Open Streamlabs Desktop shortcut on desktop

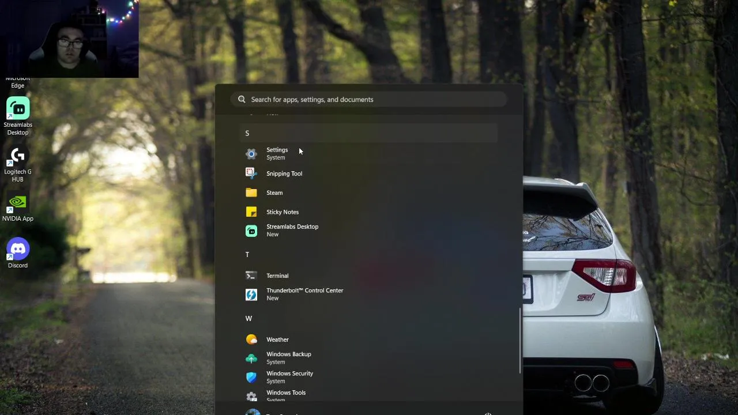(18, 116)
